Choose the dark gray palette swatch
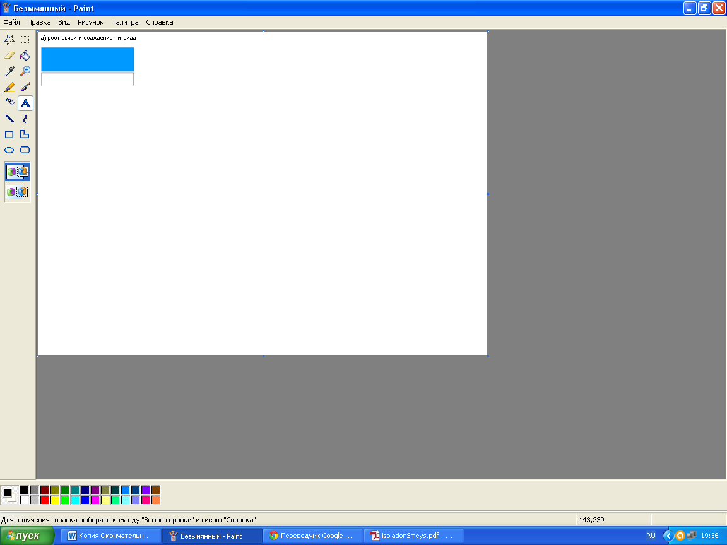This screenshot has width=727, height=545. pyautogui.click(x=34, y=490)
